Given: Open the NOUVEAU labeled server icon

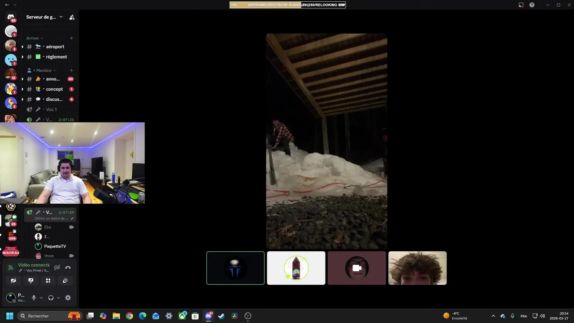Looking at the screenshot, I should [x=11, y=250].
